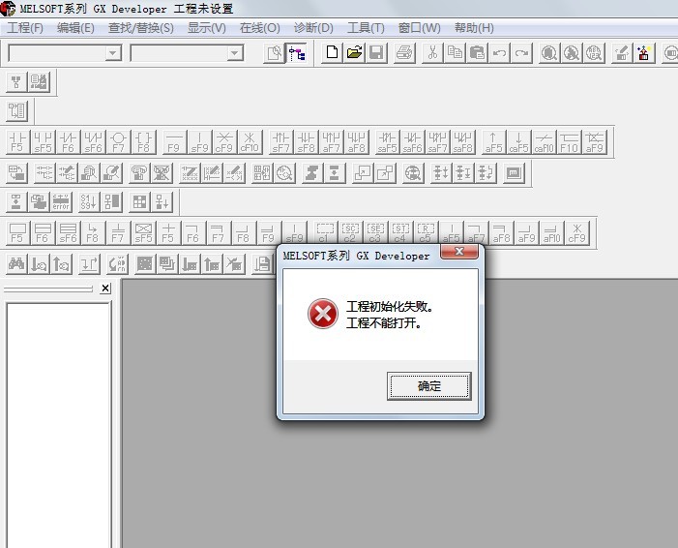This screenshot has height=548, width=678.
Task: Click the Undo arrow icon
Action: (499, 53)
